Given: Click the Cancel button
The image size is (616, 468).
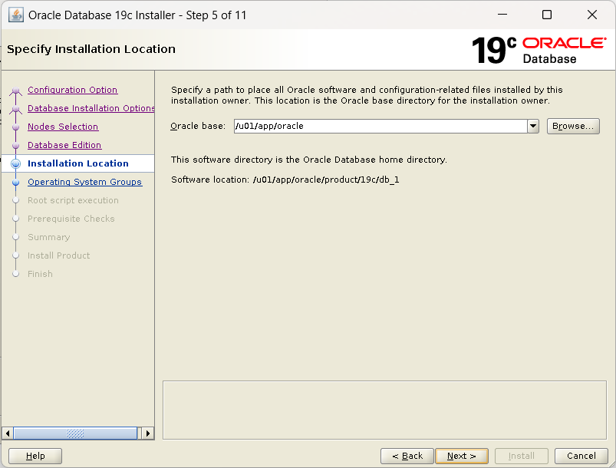Looking at the screenshot, I should coord(581,456).
